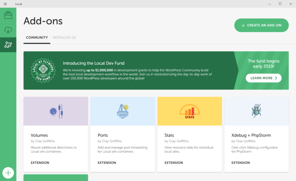The image size is (296, 181).
Task: Click 'by Clay Griffiths' under Ports
Action: click(110, 141)
